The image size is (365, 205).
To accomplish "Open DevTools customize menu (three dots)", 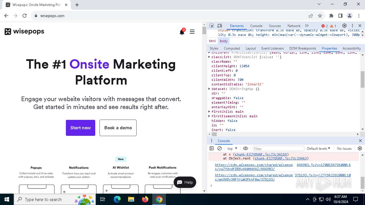I will (352, 26).
